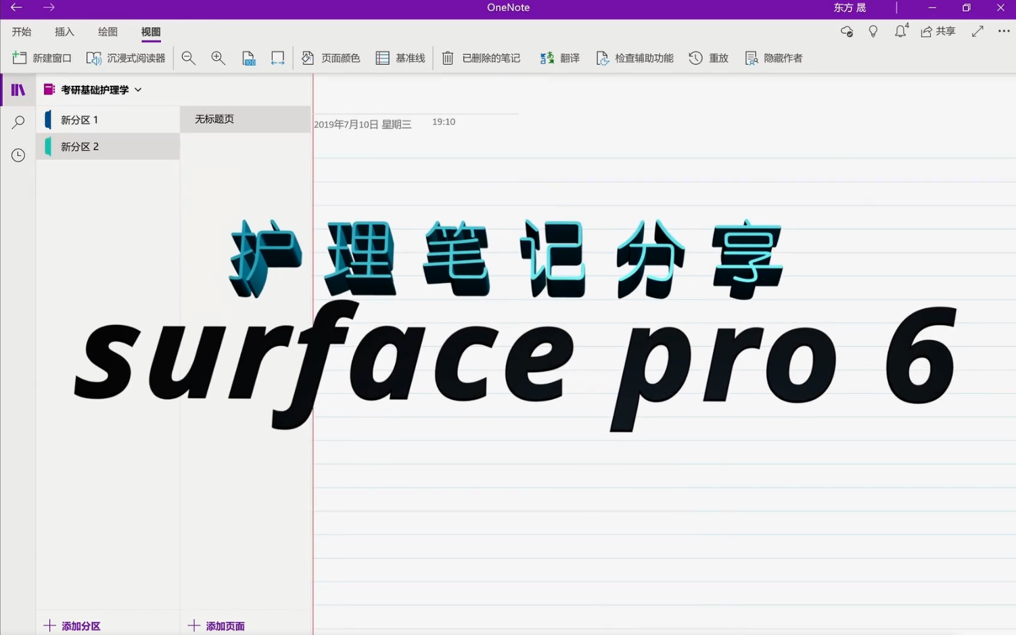Click the 共享 share button
Image resolution: width=1016 pixels, height=635 pixels.
pos(938,31)
